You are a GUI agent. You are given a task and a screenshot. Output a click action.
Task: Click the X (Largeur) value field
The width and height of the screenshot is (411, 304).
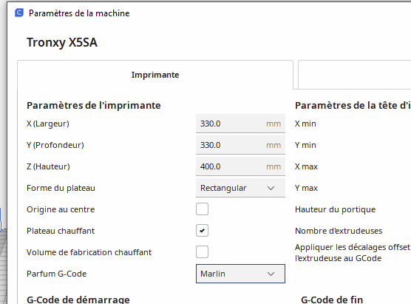point(240,124)
